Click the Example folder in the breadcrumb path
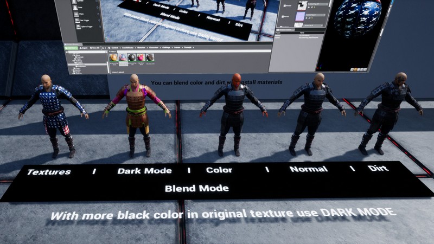Screen dimensions: 434x244 coord(189,47)
